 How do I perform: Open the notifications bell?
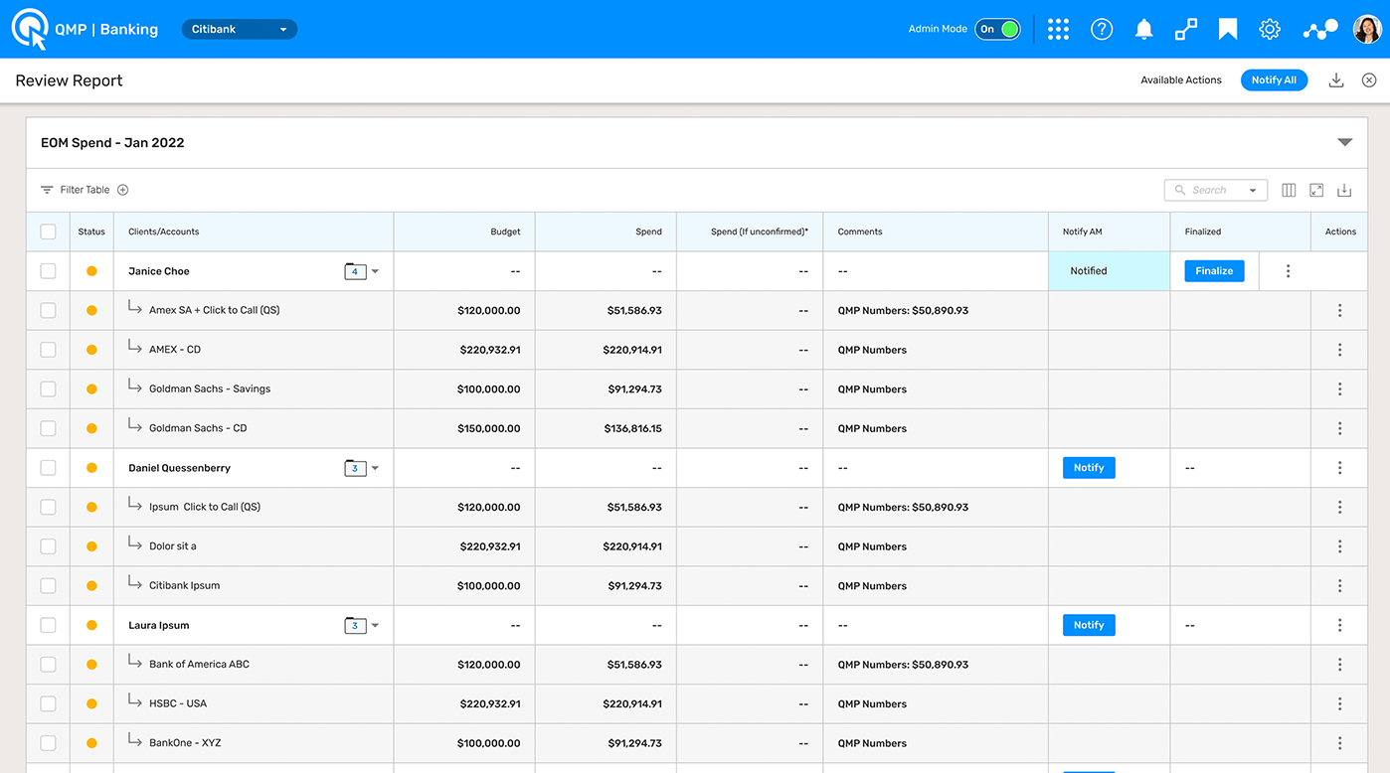point(1144,29)
